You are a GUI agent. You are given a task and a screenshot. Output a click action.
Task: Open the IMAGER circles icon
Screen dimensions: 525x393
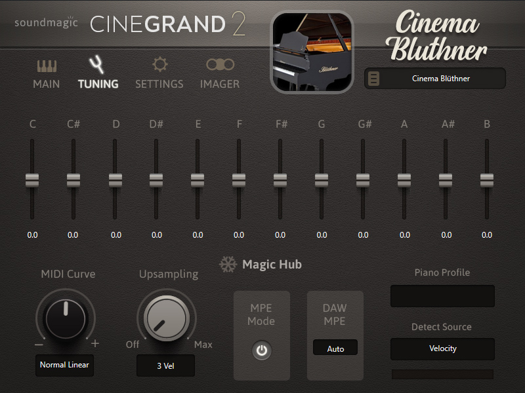tap(220, 64)
